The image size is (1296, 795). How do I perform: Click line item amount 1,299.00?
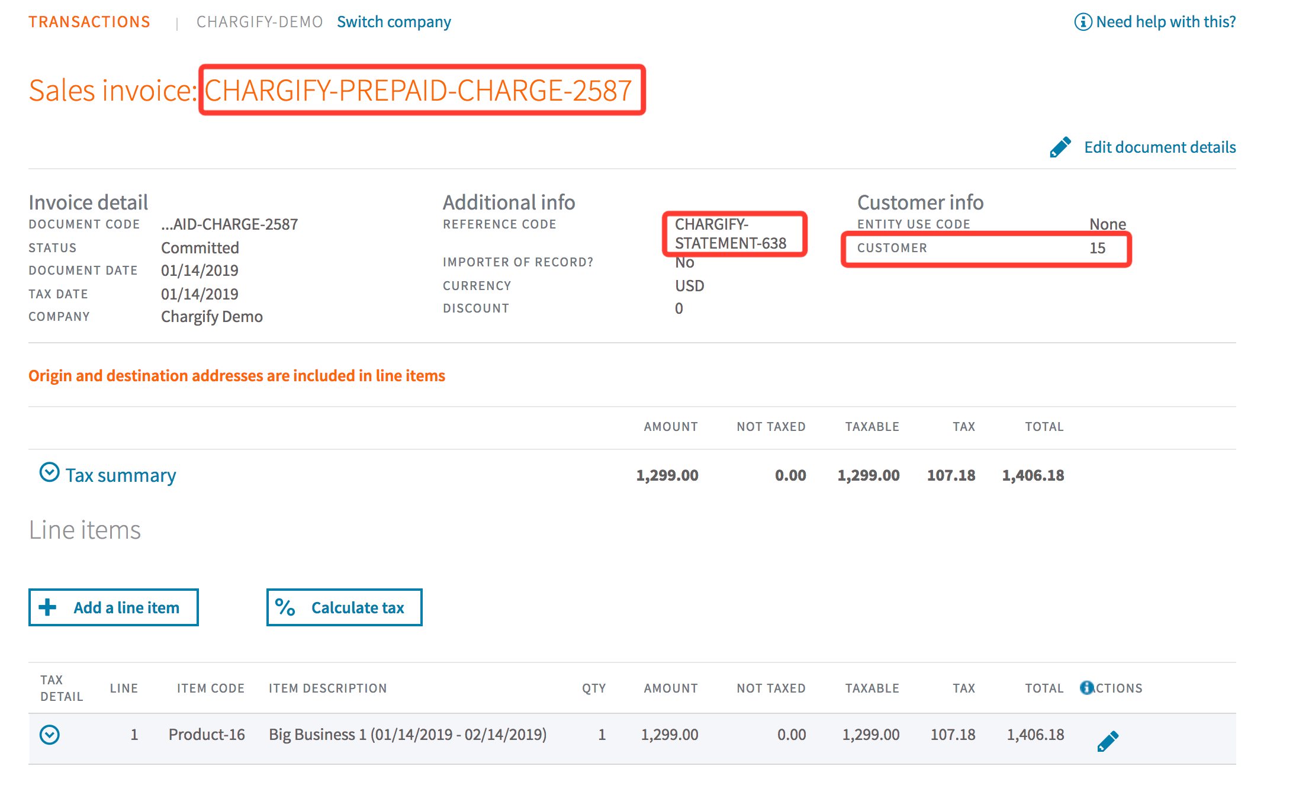(x=670, y=735)
